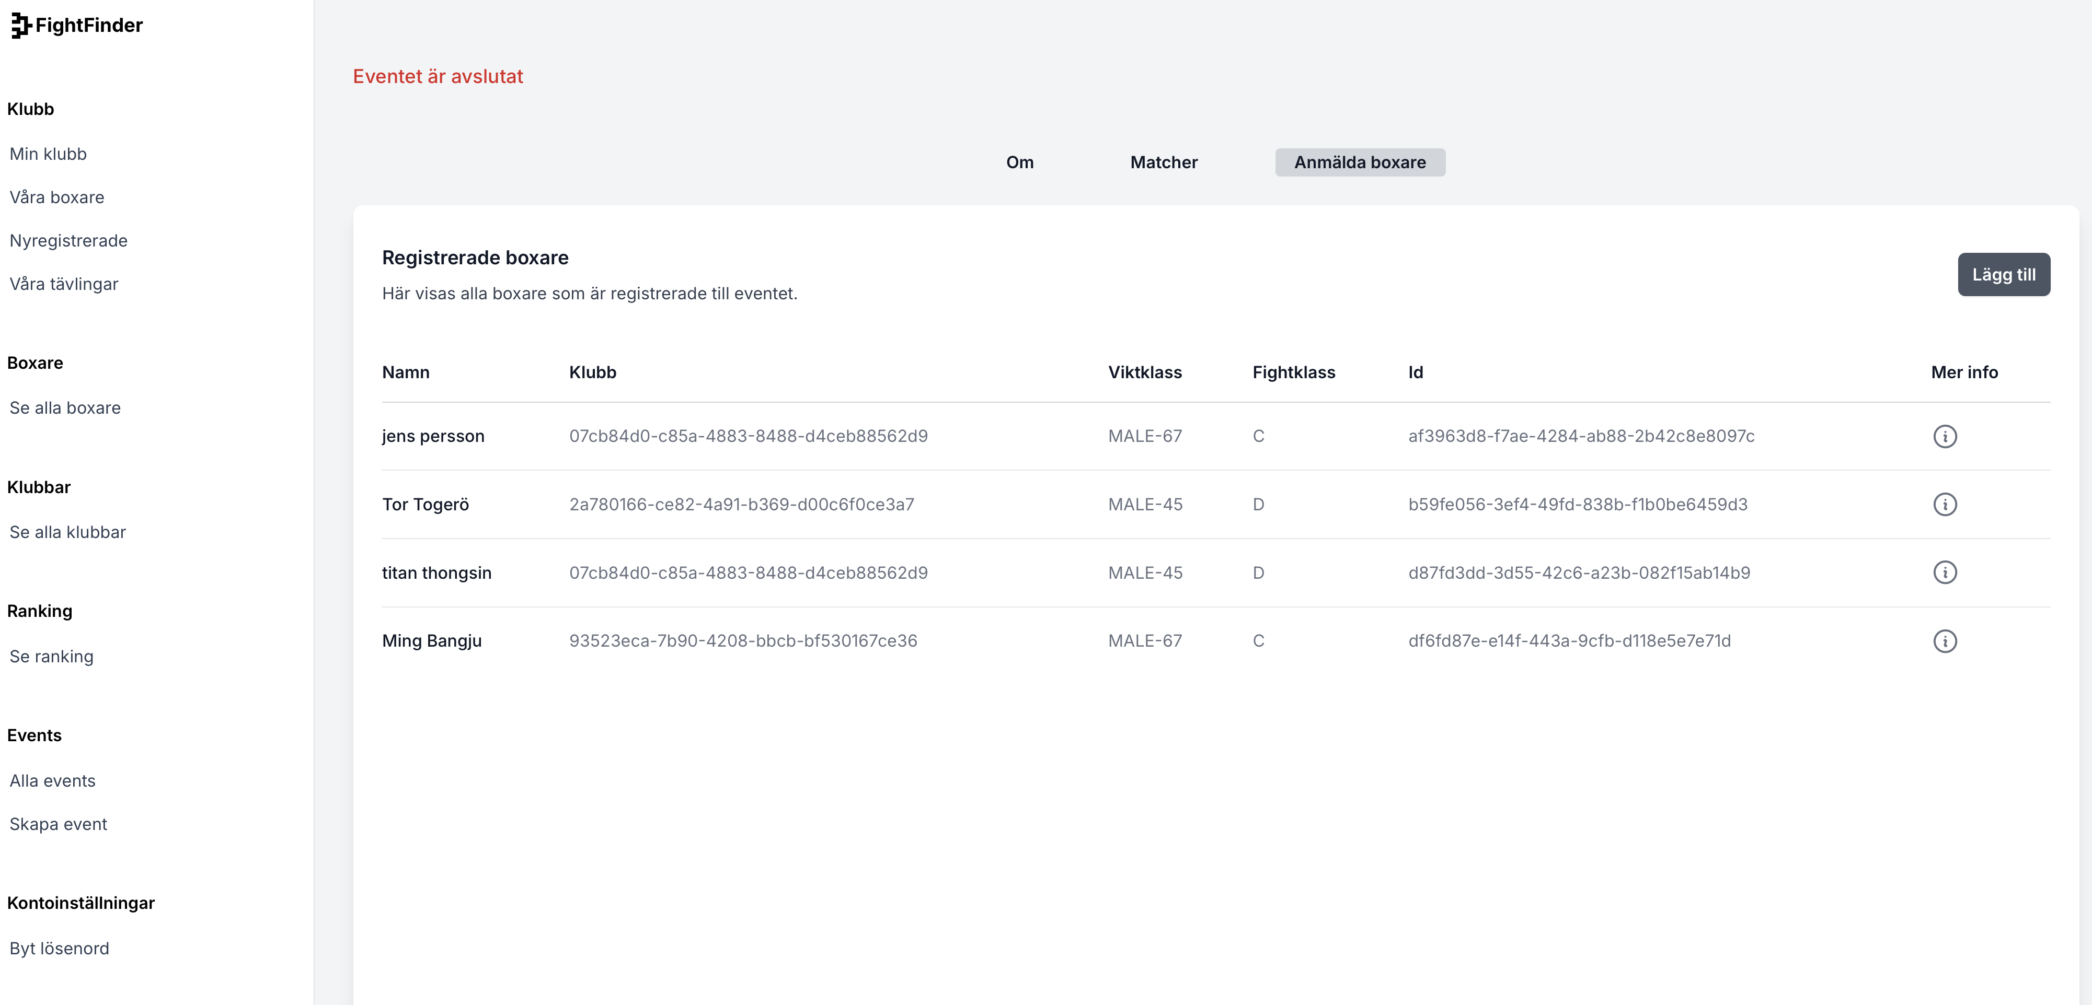Select the Anmälda boxare tab
Screen dimensions: 2092x1005
(x=1360, y=162)
